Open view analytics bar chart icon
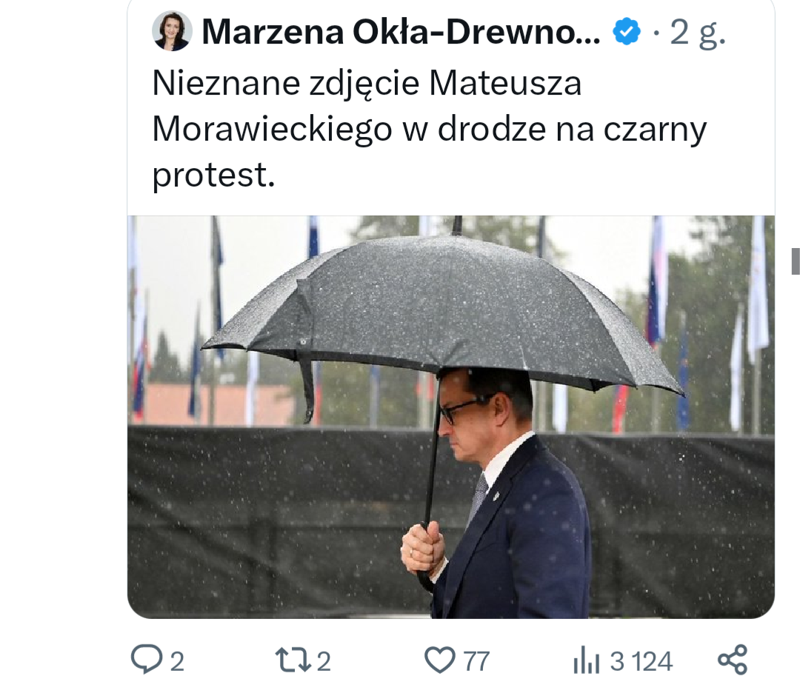The image size is (800, 696). pos(586,660)
